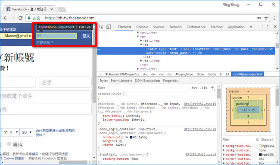
Task: Click the #1d2a5b border-color swatch
Action: pyautogui.click(x=131, y=137)
